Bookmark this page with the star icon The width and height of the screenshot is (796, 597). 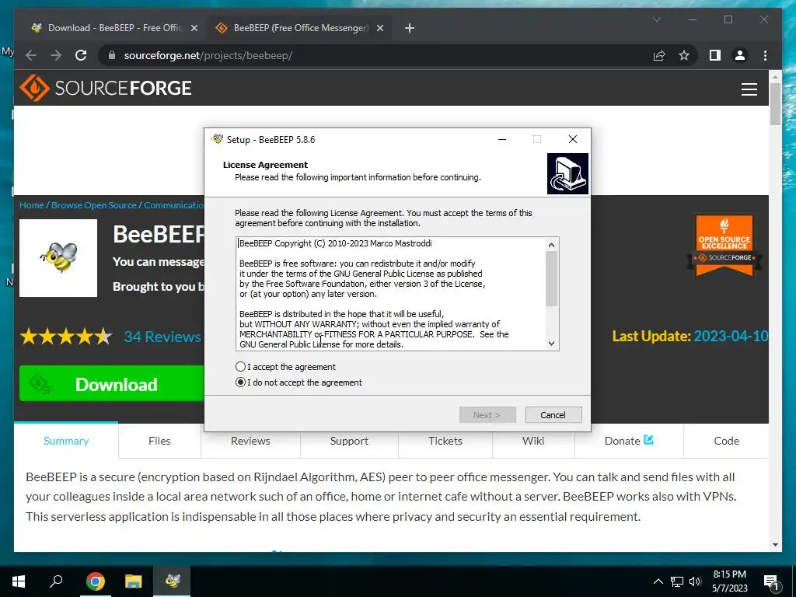(x=684, y=55)
